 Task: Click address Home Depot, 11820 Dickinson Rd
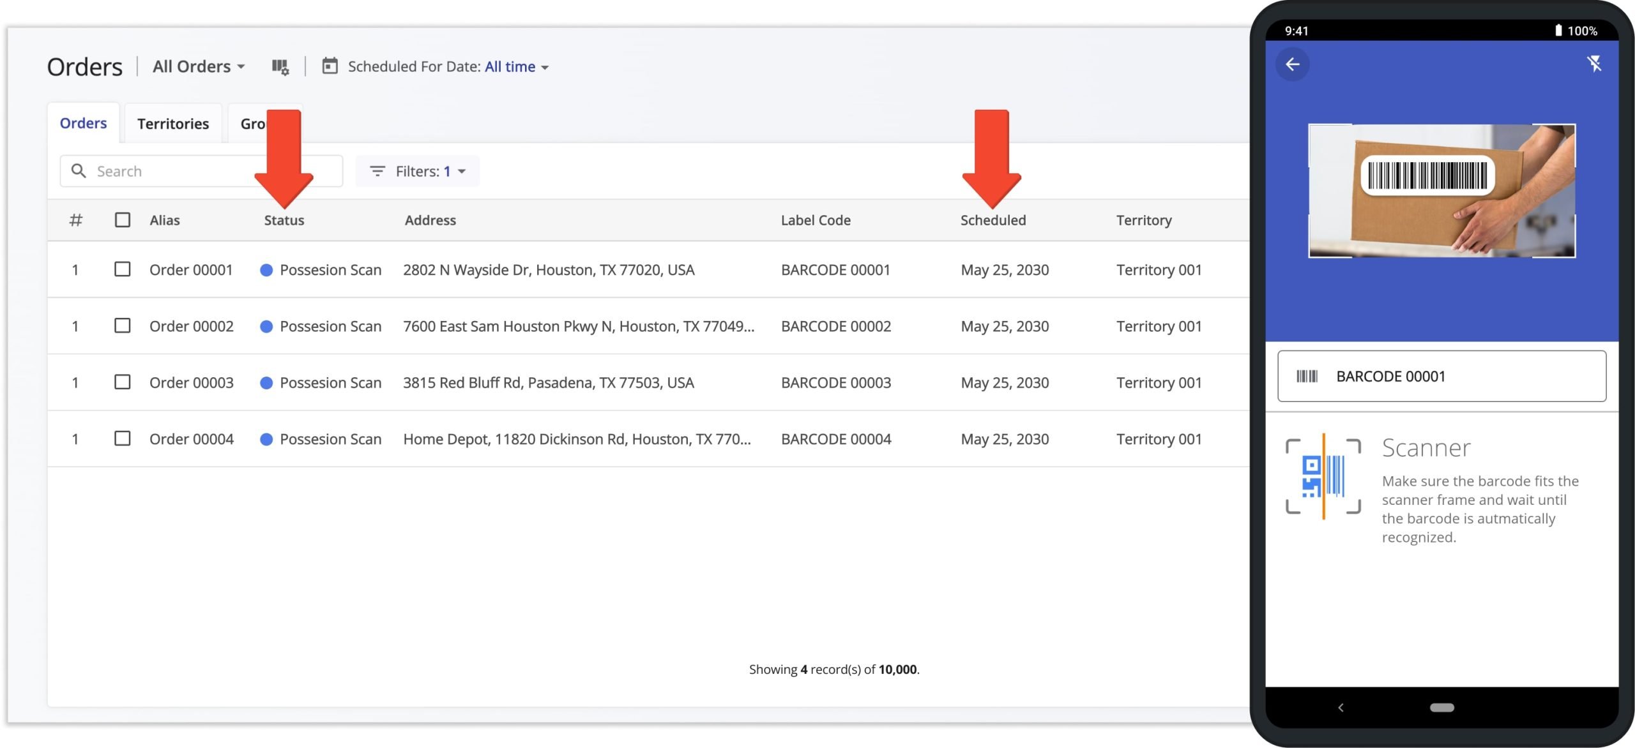(x=577, y=439)
